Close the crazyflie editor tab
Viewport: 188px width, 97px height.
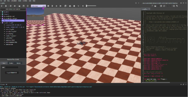[x=149, y=9]
